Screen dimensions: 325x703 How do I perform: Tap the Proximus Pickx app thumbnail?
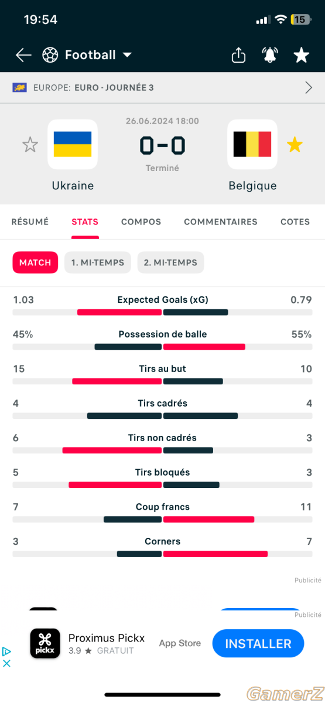tap(45, 643)
